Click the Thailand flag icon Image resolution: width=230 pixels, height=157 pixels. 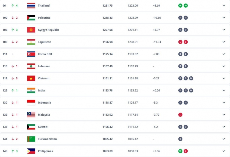pos(31,5)
